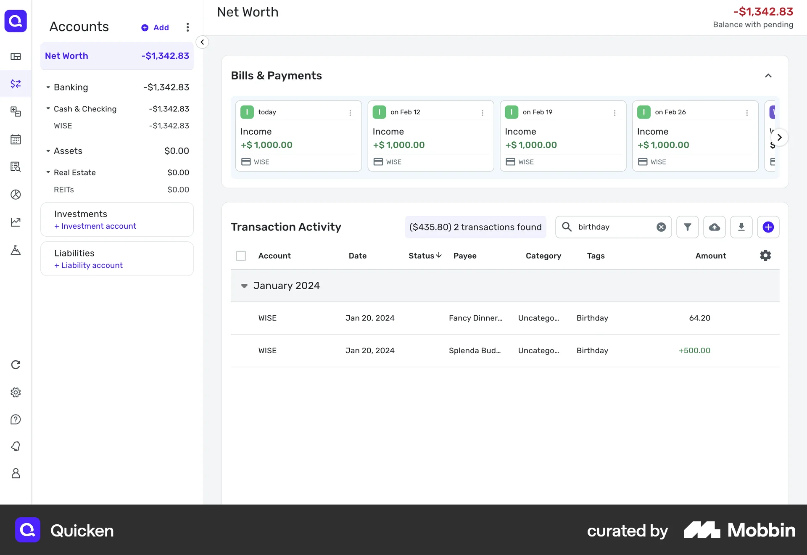Click into the birthday search field

click(614, 227)
